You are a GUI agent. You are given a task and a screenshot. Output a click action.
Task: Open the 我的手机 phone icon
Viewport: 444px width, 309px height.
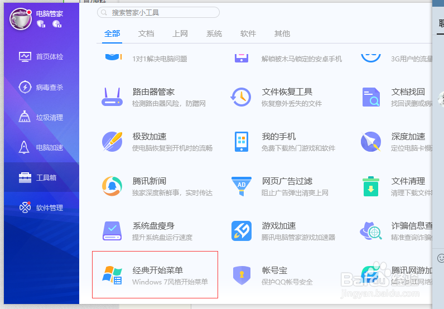(242, 142)
